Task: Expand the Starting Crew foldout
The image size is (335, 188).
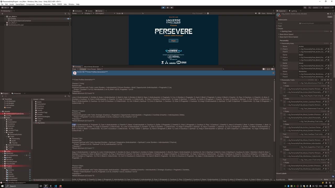Action: tap(280, 31)
